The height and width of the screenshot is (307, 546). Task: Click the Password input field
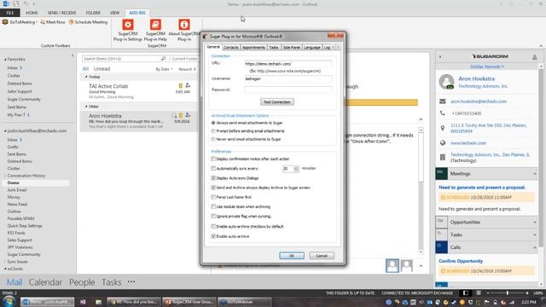click(288, 90)
